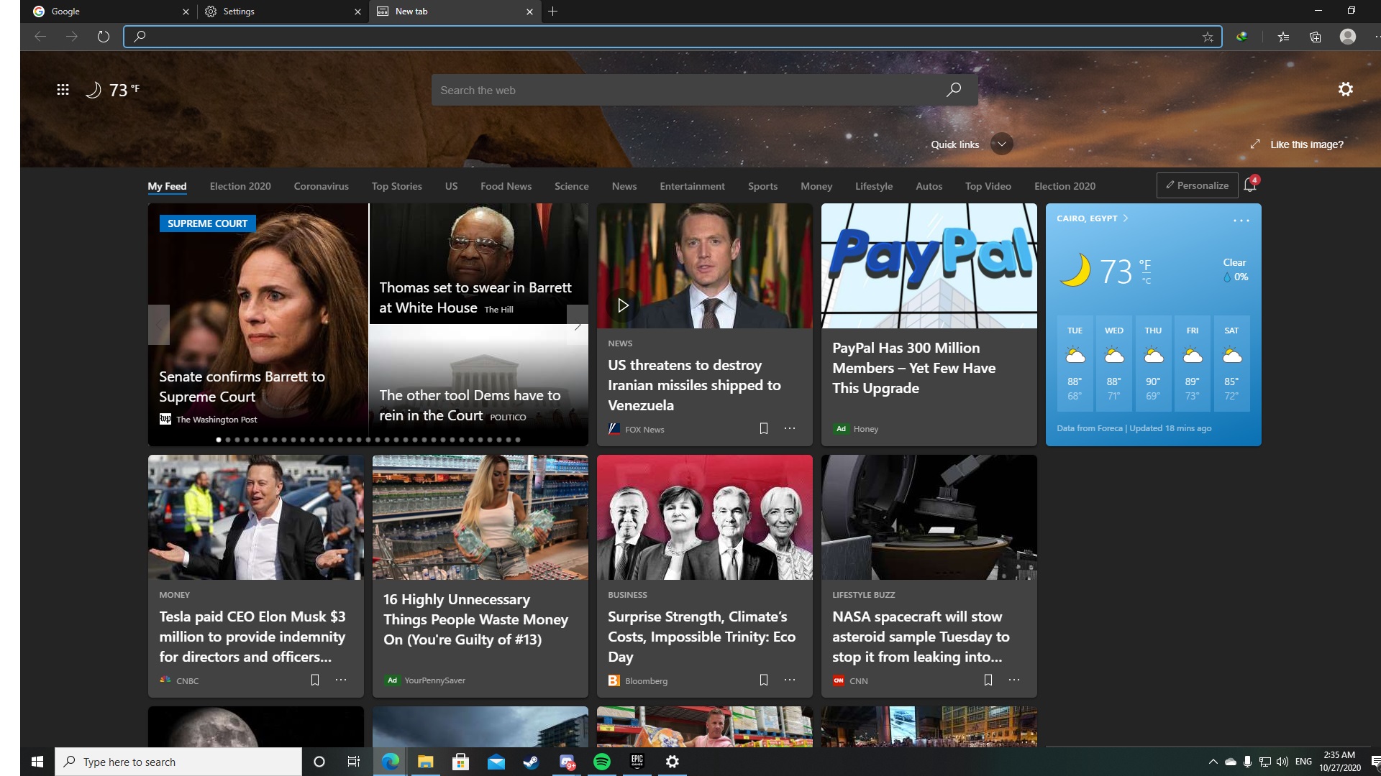Open PayPal Has 300 Million Members ad
This screenshot has width=1381, height=776.
tap(929, 325)
